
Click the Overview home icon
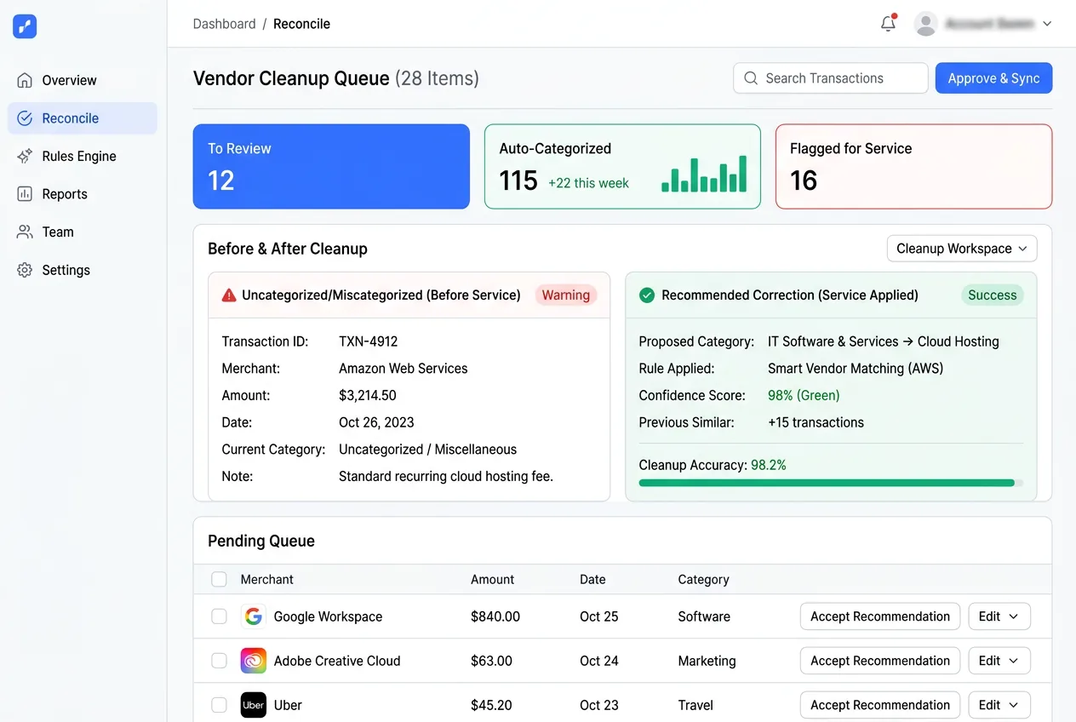point(25,80)
